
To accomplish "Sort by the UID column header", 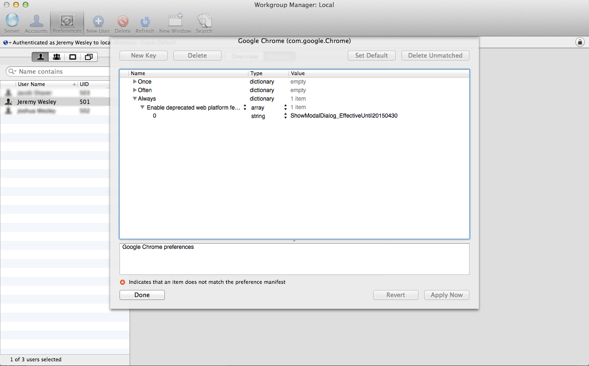I will pos(94,84).
